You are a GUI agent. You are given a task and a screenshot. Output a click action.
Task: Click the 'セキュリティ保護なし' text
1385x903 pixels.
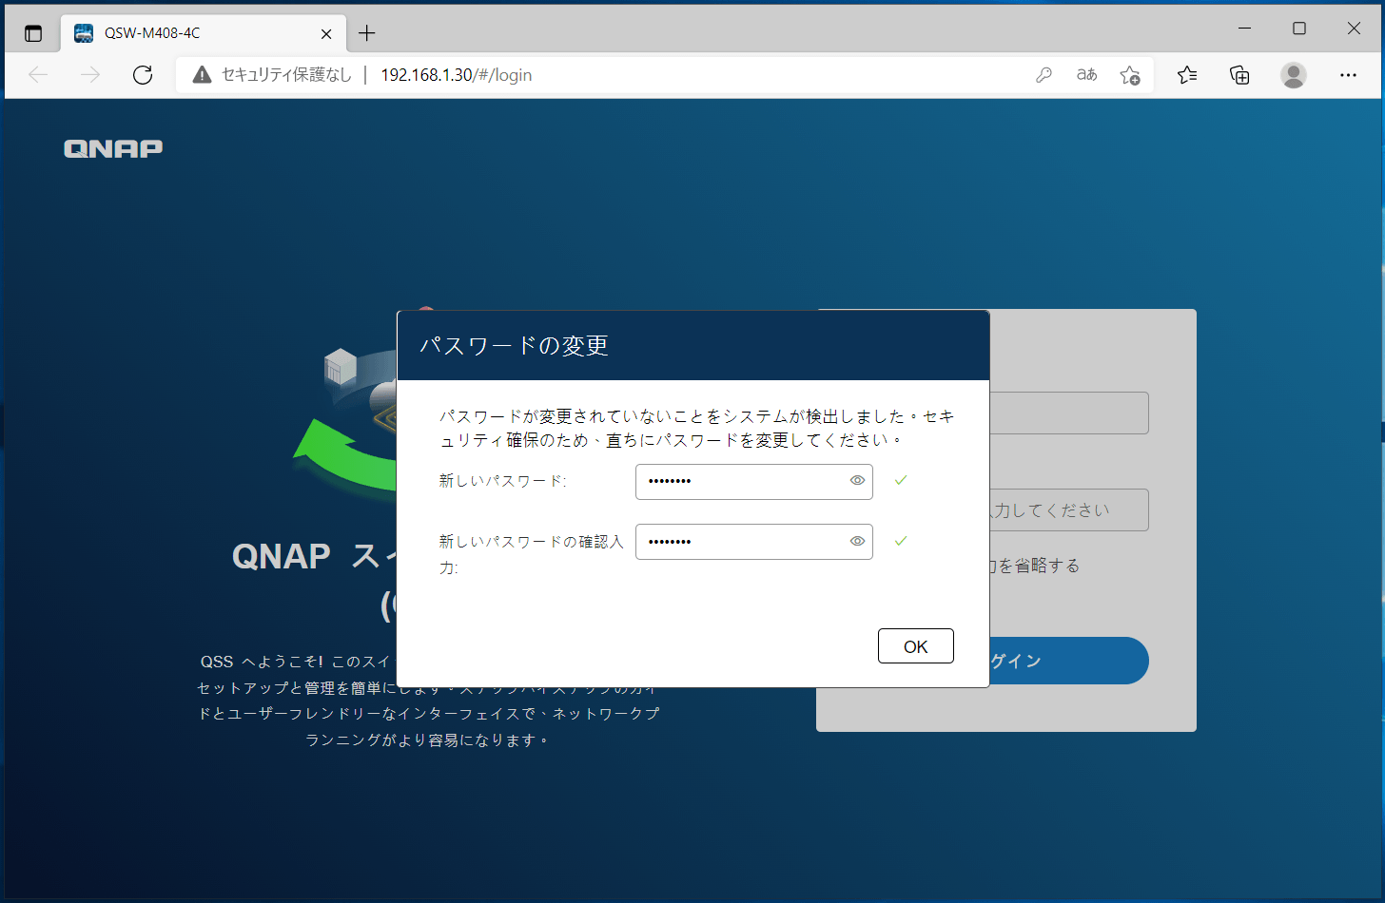click(286, 75)
